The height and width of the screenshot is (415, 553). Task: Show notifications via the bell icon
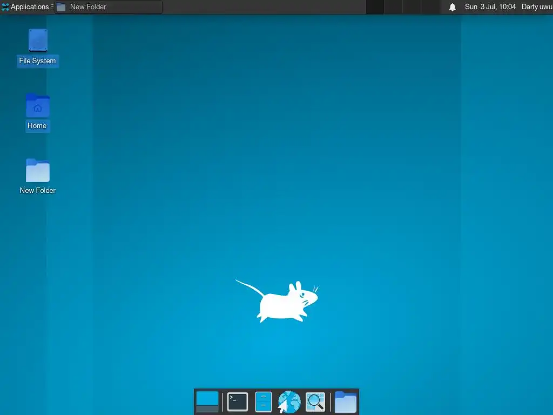pyautogui.click(x=453, y=6)
